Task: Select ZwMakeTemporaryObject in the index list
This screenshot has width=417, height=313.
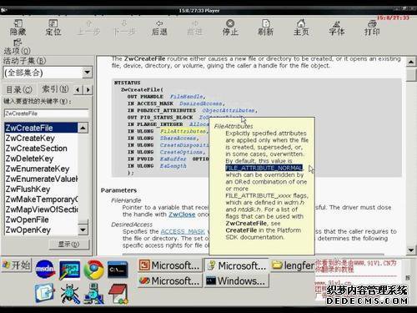Action: pyautogui.click(x=41, y=199)
